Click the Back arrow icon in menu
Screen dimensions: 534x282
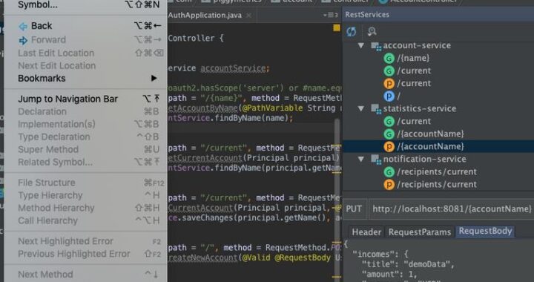[23, 26]
